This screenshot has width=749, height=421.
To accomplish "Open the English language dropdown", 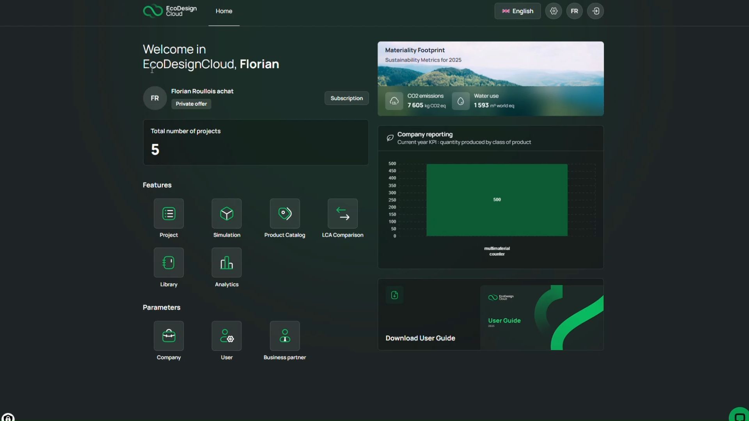I will click(x=517, y=11).
